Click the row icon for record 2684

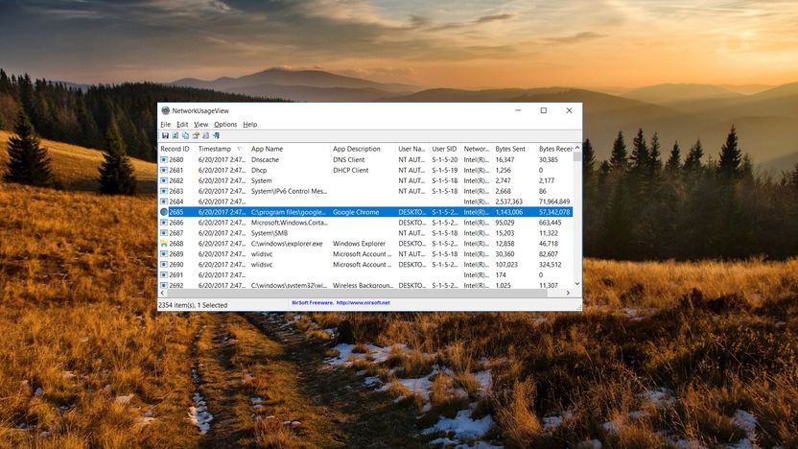[164, 201]
